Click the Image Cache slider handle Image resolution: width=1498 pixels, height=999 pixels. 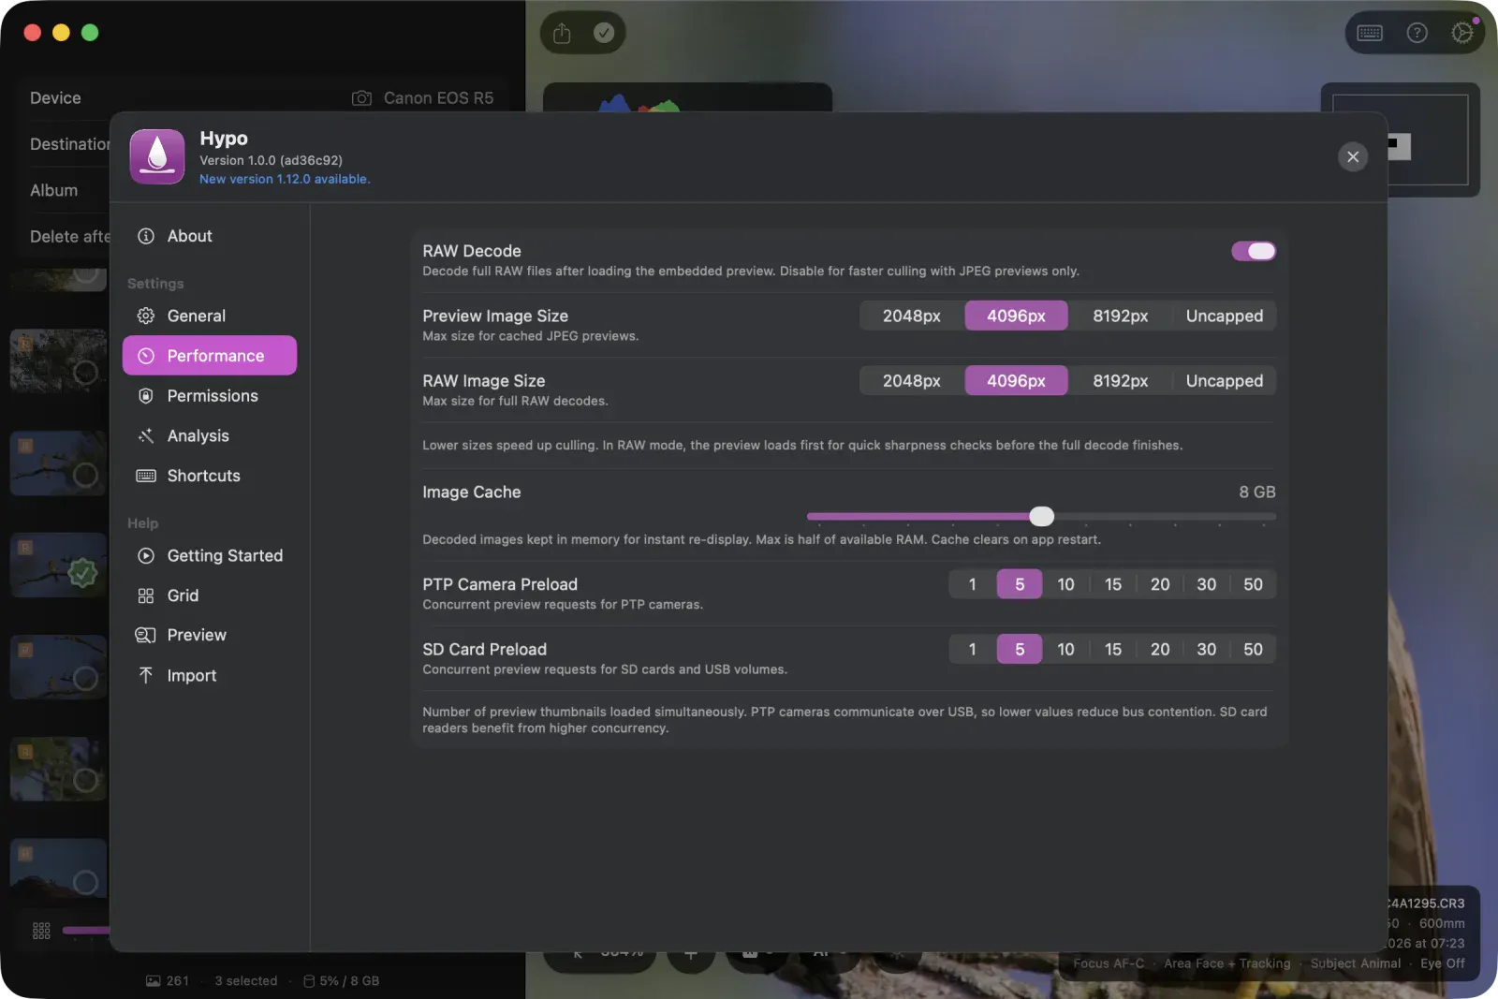(x=1042, y=516)
